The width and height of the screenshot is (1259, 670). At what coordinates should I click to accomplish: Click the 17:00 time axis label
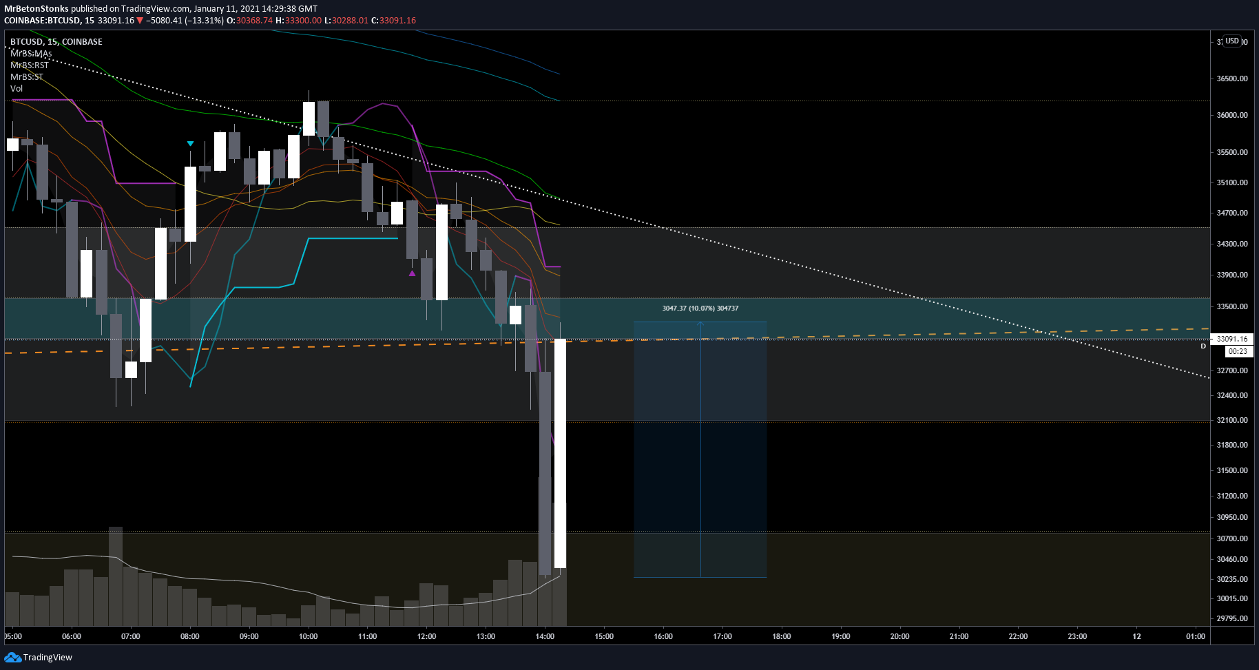pyautogui.click(x=722, y=636)
